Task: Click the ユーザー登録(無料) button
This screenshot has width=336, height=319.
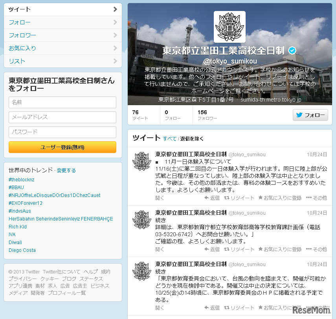Action: coord(62,147)
